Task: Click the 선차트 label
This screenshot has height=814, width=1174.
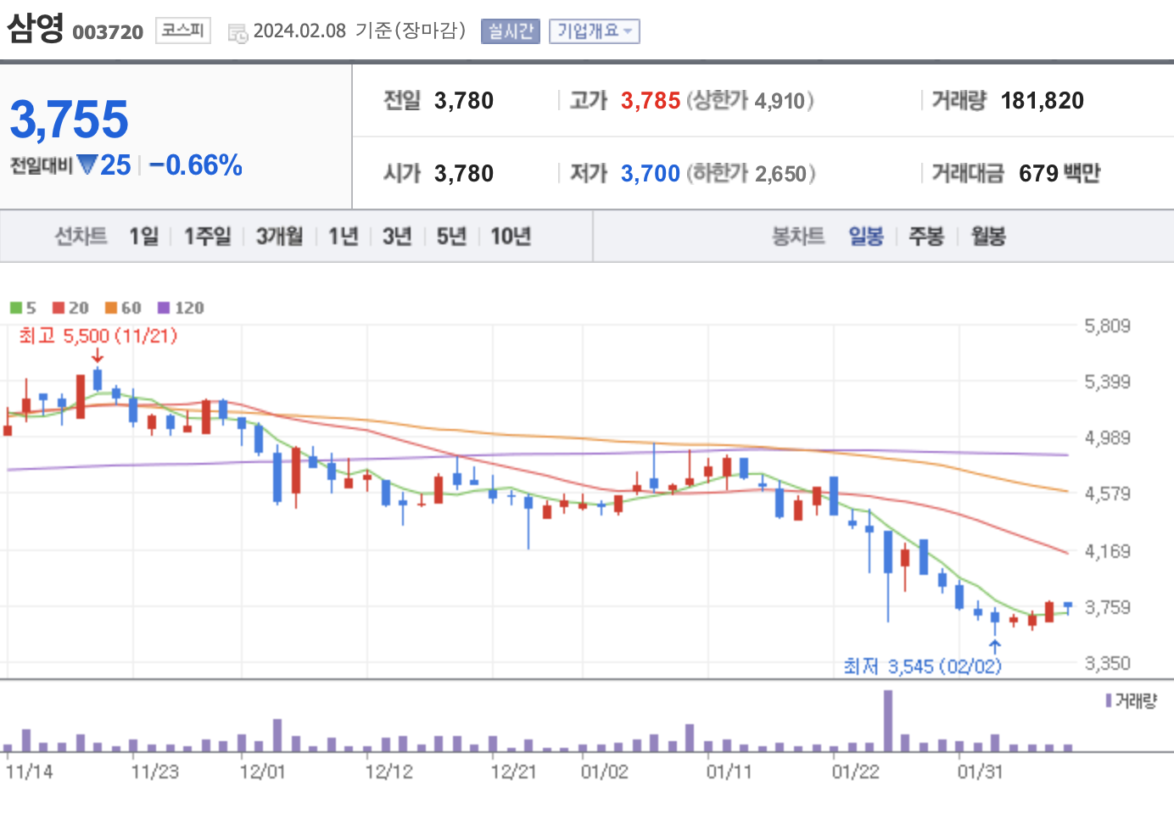Action: [81, 236]
